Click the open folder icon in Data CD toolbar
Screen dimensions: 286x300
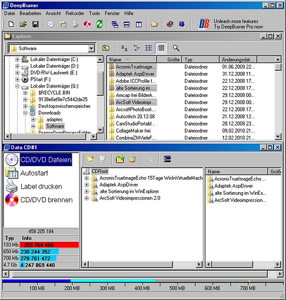tap(132, 159)
